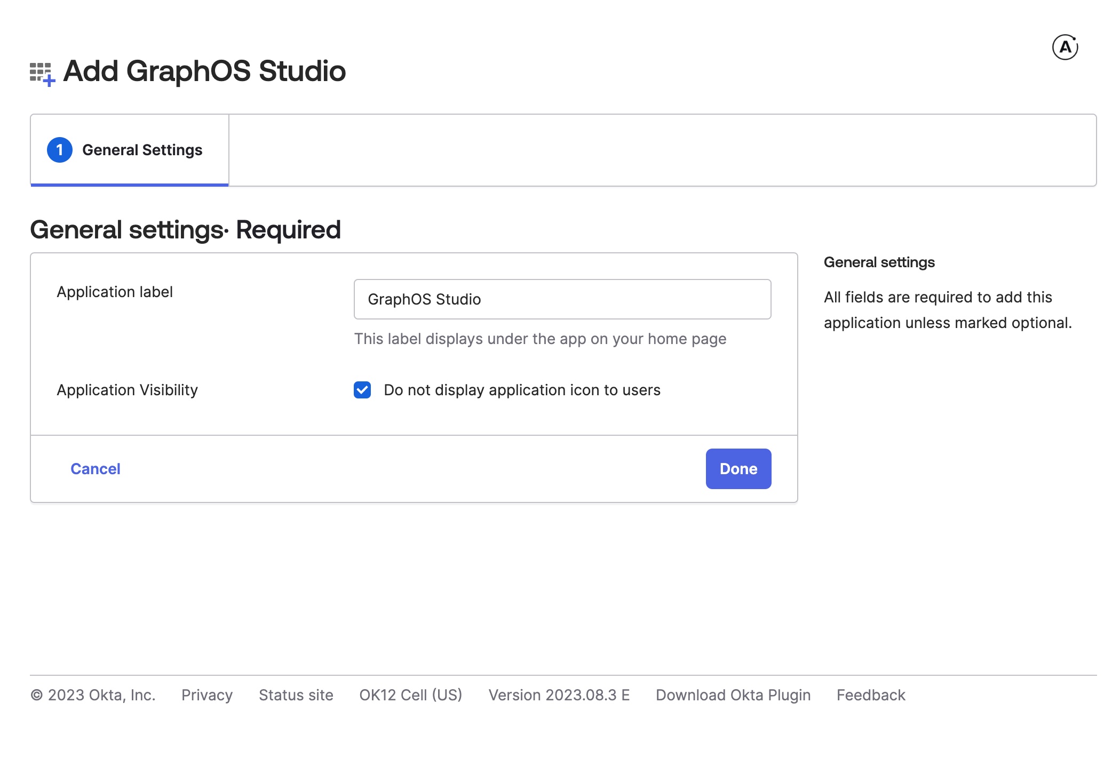
Task: Select the GraphOS Studio text in the field
Action: 424,299
